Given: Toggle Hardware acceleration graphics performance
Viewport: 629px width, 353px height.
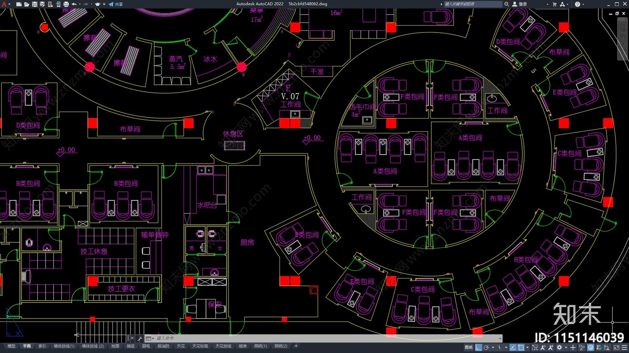Looking at the screenshot, I should click(590, 347).
